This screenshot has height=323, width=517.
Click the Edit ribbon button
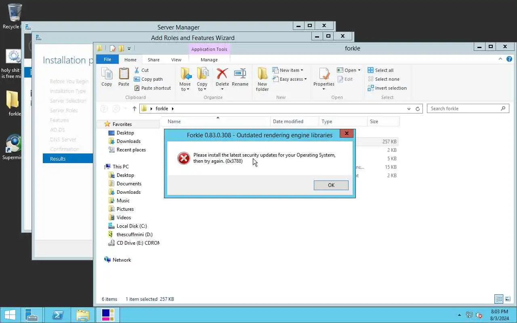click(x=345, y=79)
